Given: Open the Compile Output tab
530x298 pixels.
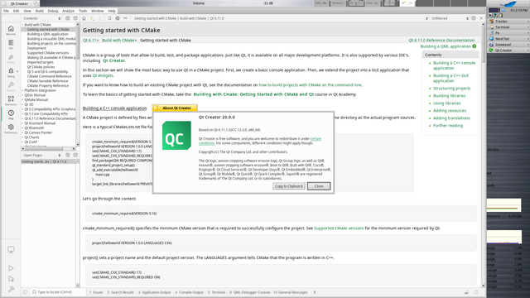Looking at the screenshot, I should 190,292.
